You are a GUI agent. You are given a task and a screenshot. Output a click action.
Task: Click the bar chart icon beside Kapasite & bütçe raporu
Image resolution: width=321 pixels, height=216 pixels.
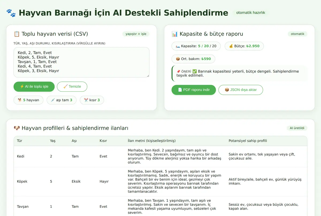click(x=175, y=34)
